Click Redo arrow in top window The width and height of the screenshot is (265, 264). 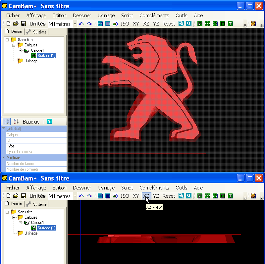(x=89, y=24)
